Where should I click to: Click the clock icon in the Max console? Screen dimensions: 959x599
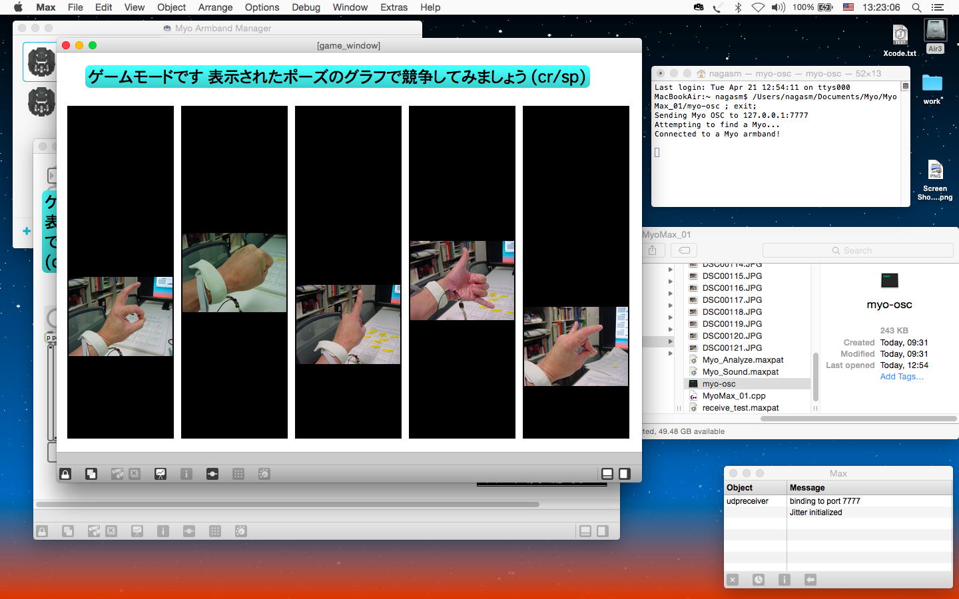coord(759,580)
